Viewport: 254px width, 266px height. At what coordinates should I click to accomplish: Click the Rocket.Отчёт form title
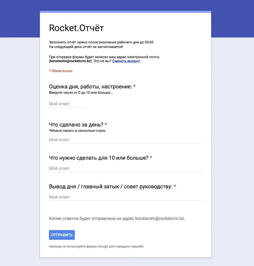pyautogui.click(x=76, y=28)
